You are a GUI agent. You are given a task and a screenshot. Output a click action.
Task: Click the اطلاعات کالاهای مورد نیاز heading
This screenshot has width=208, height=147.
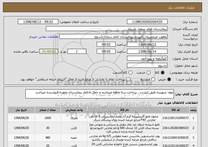(x=178, y=103)
